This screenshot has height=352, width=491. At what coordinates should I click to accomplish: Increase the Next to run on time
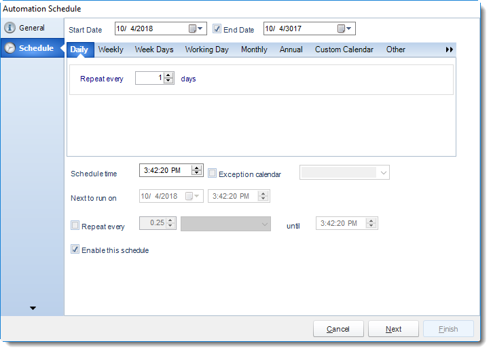(263, 193)
